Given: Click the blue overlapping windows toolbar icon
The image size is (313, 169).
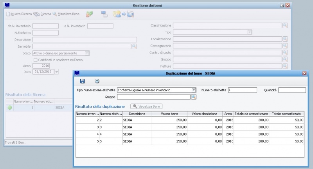Looking at the screenshot, I should 104,14.
